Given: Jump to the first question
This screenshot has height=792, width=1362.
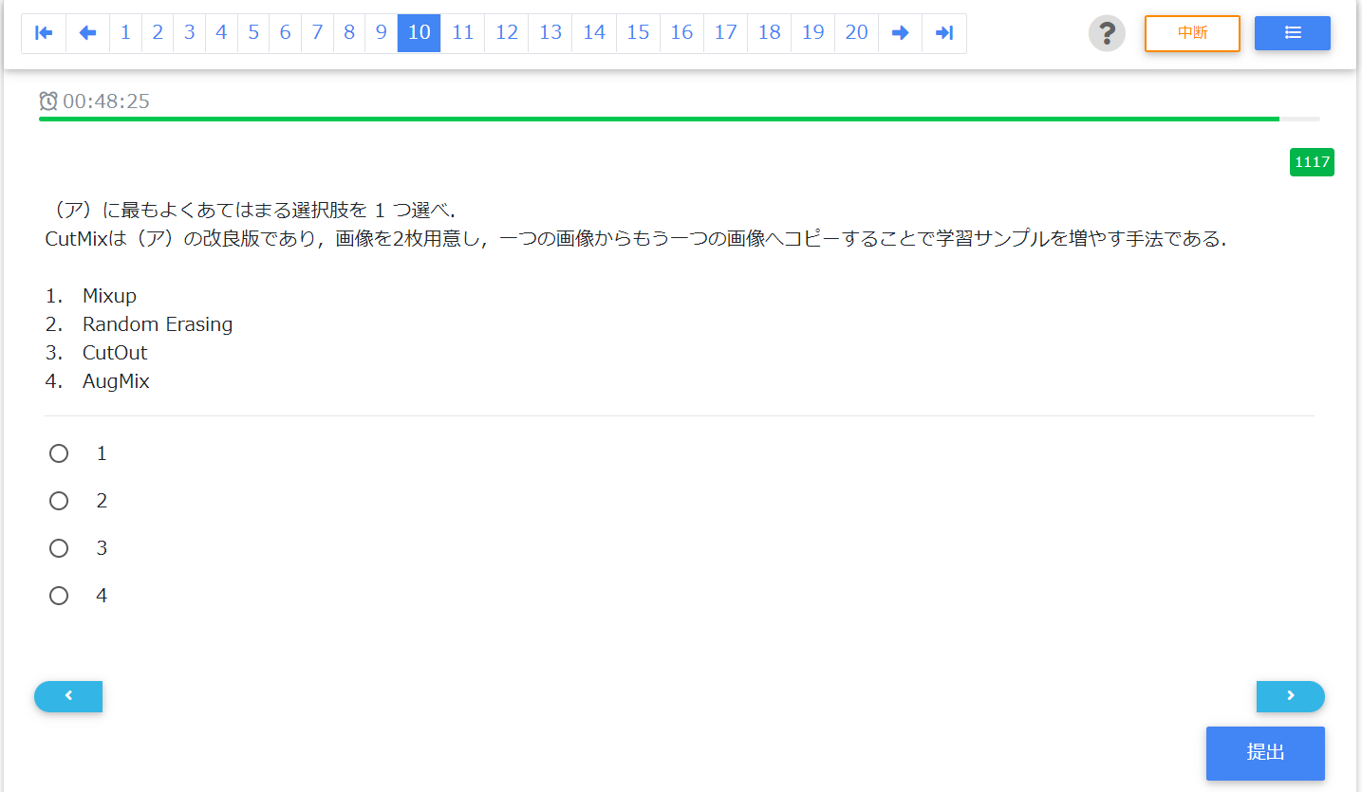Looking at the screenshot, I should tap(44, 33).
